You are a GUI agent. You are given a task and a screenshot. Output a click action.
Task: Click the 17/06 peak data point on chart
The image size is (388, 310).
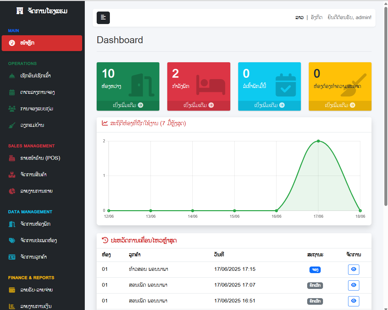coord(318,141)
